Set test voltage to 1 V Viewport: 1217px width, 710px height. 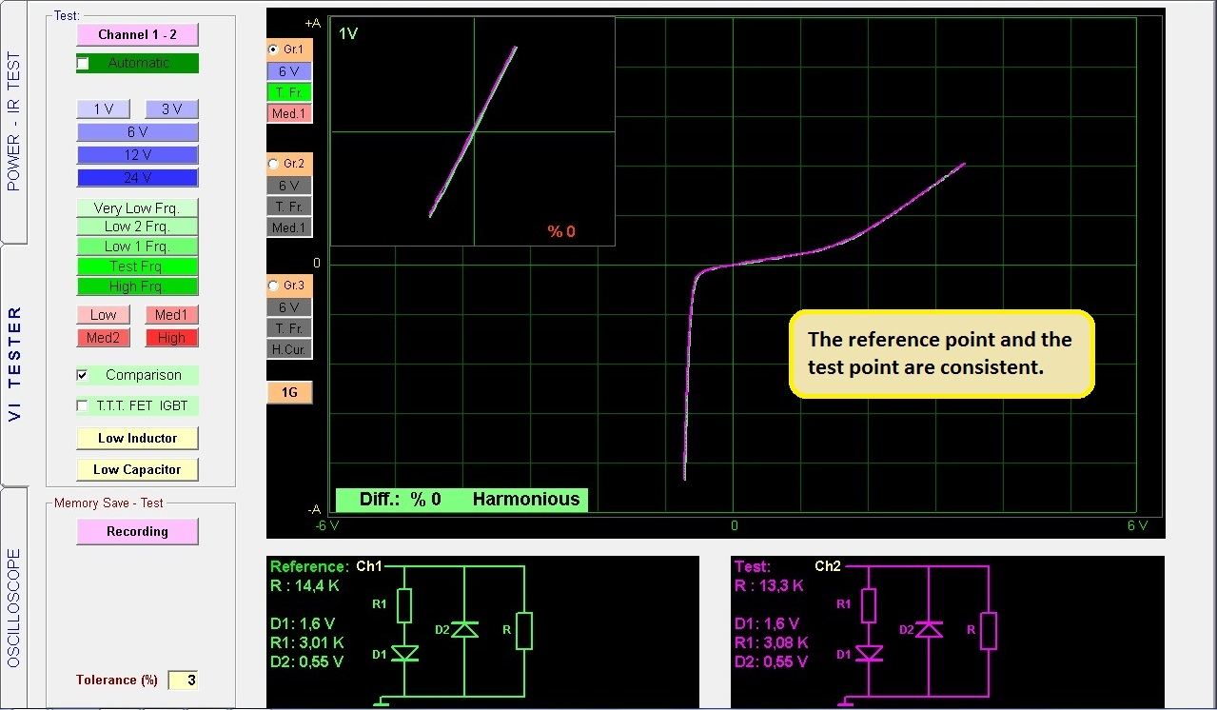point(103,109)
